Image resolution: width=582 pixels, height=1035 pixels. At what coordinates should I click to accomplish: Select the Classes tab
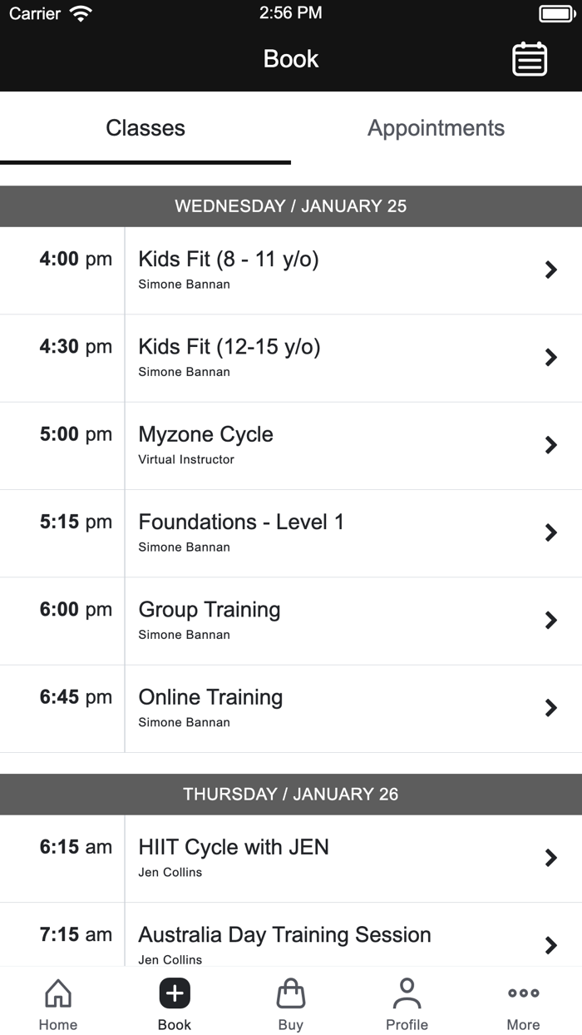(145, 128)
